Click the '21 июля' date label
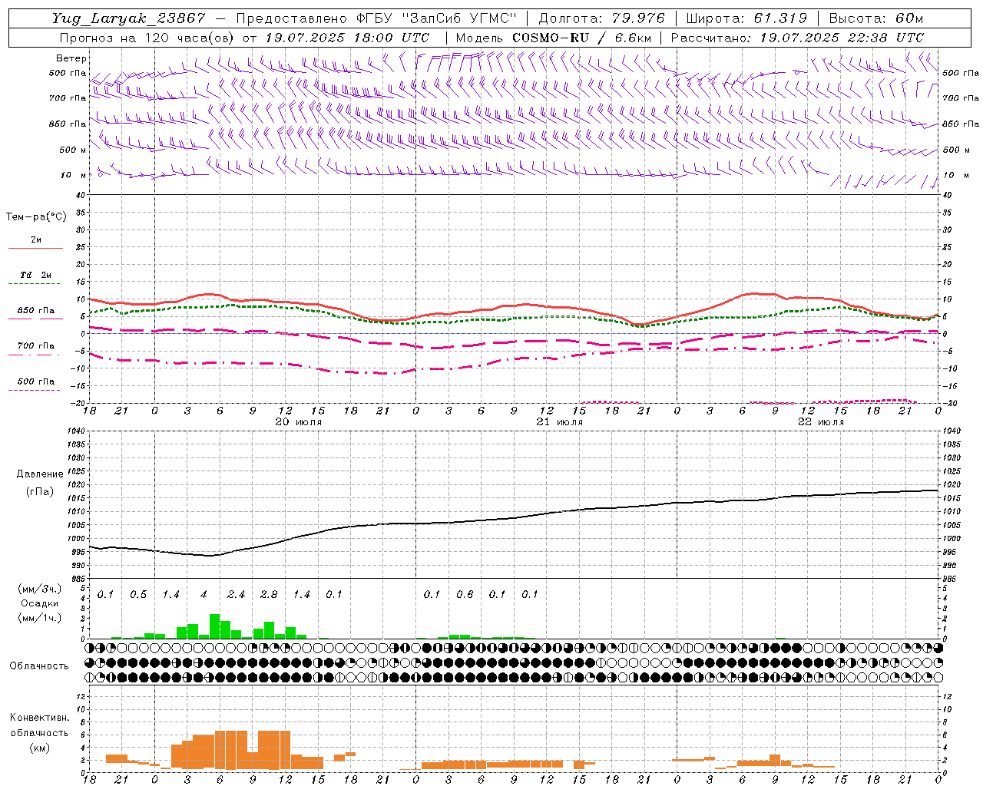This screenshot has height=786, width=983. (560, 422)
